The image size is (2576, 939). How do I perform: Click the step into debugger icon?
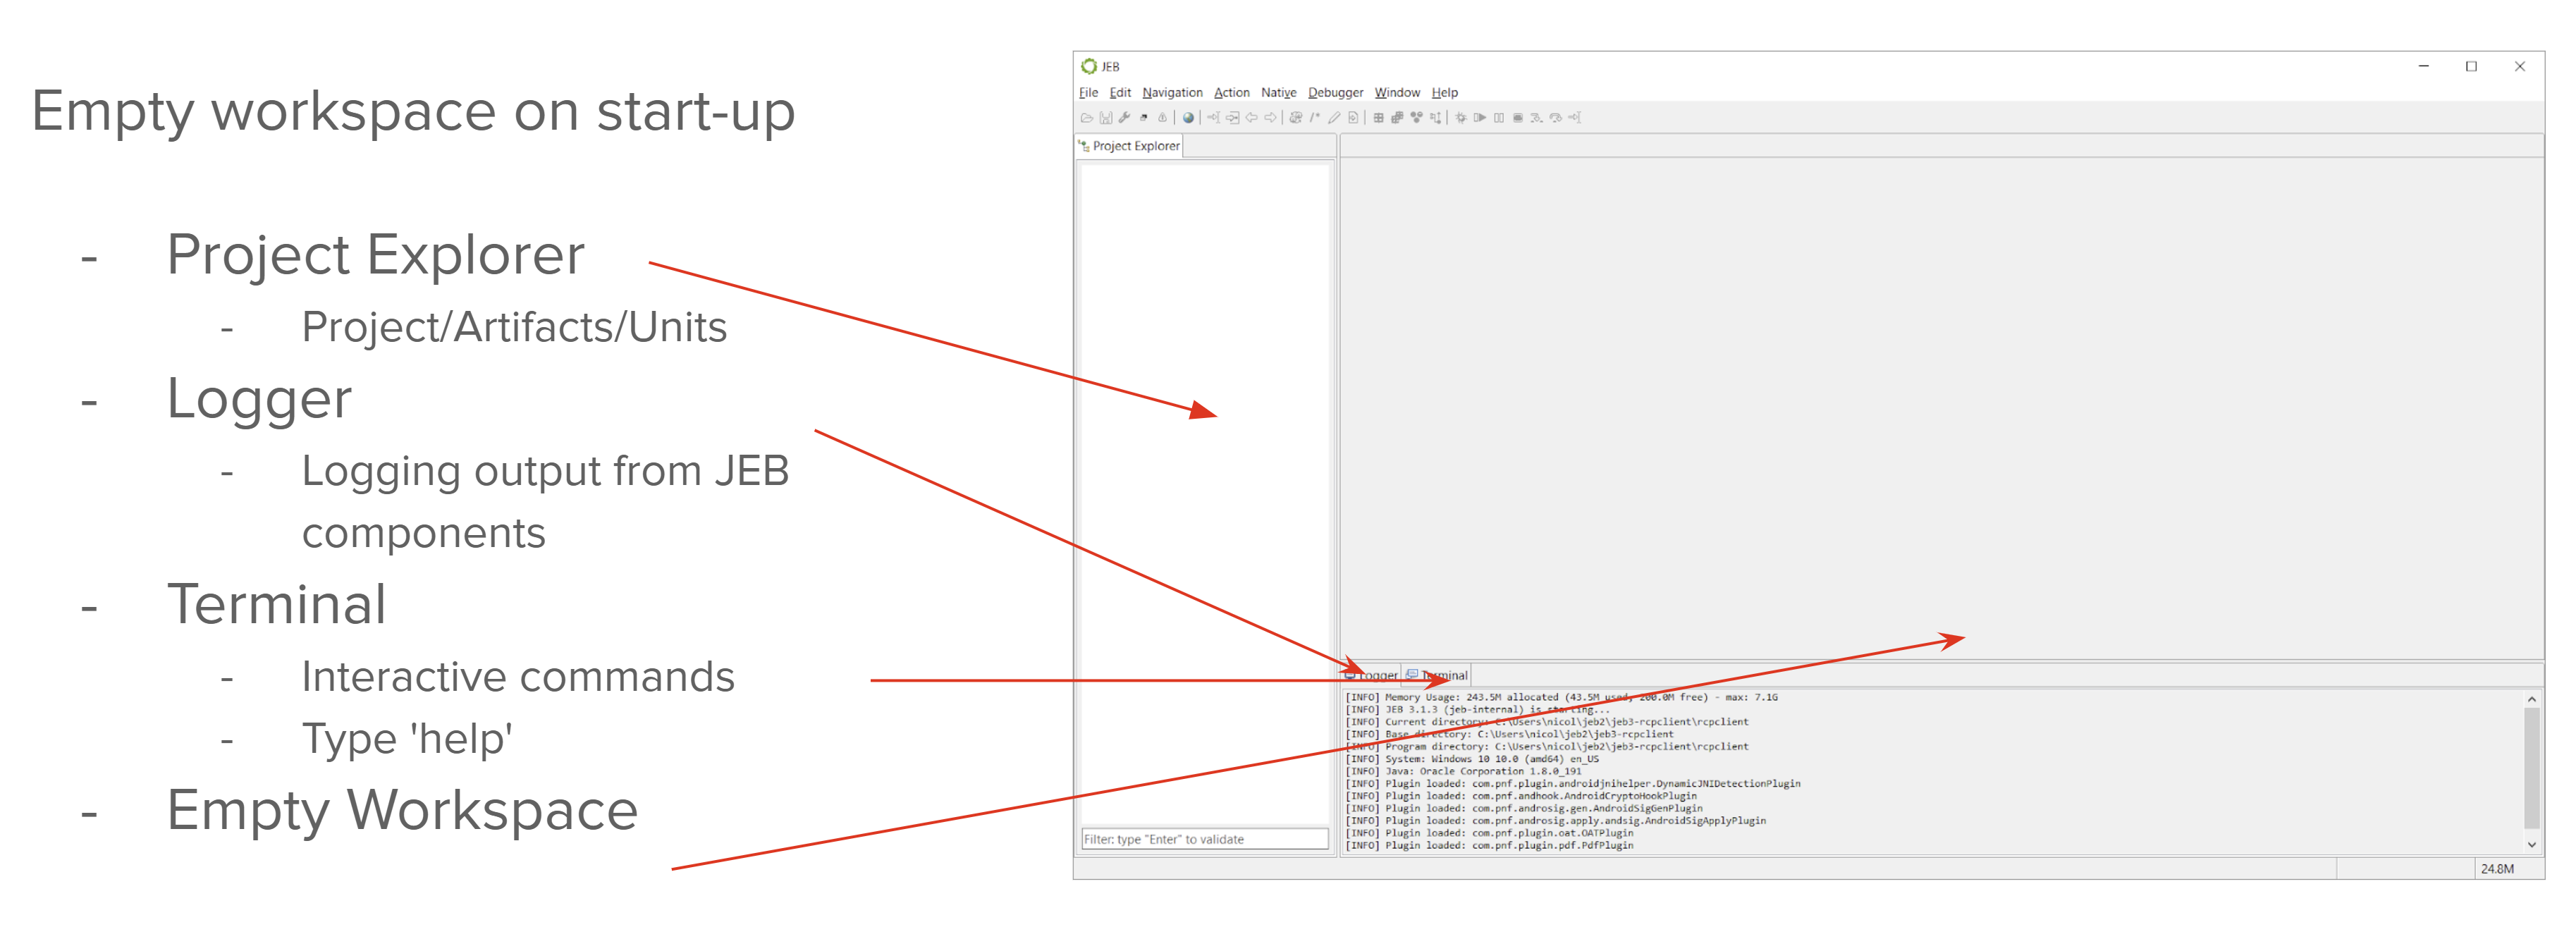(x=1537, y=118)
